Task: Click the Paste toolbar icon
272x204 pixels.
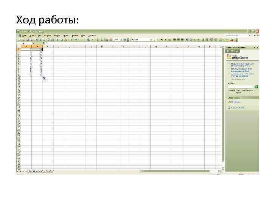Action: (x=65, y=40)
